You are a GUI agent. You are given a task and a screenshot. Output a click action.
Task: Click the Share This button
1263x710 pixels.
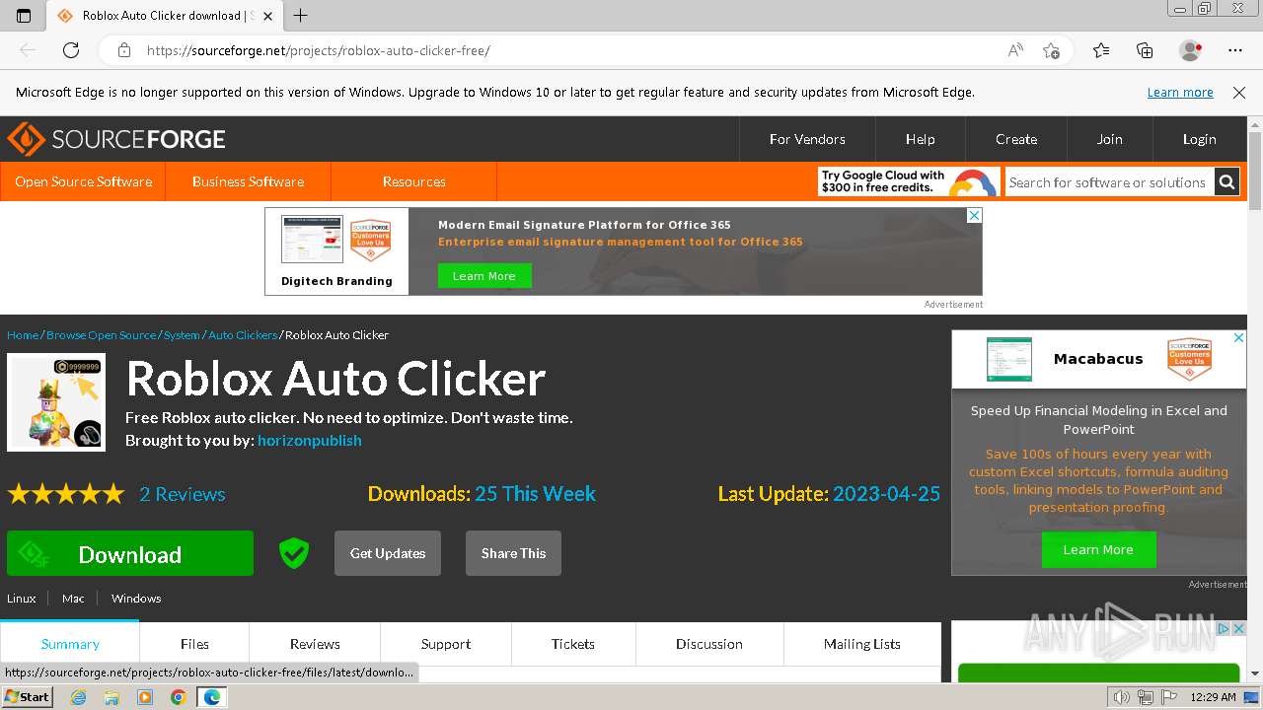point(513,553)
